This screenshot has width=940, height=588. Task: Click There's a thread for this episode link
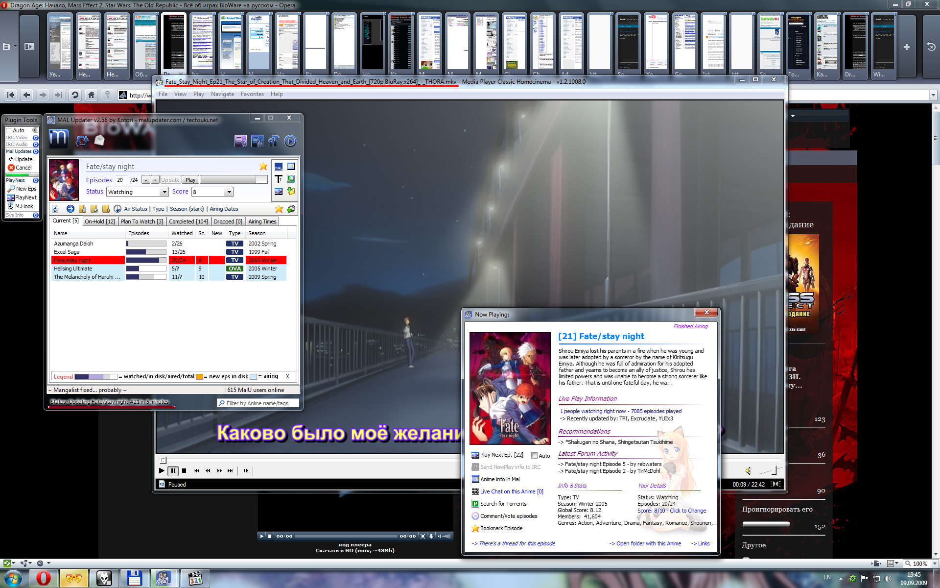click(513, 543)
